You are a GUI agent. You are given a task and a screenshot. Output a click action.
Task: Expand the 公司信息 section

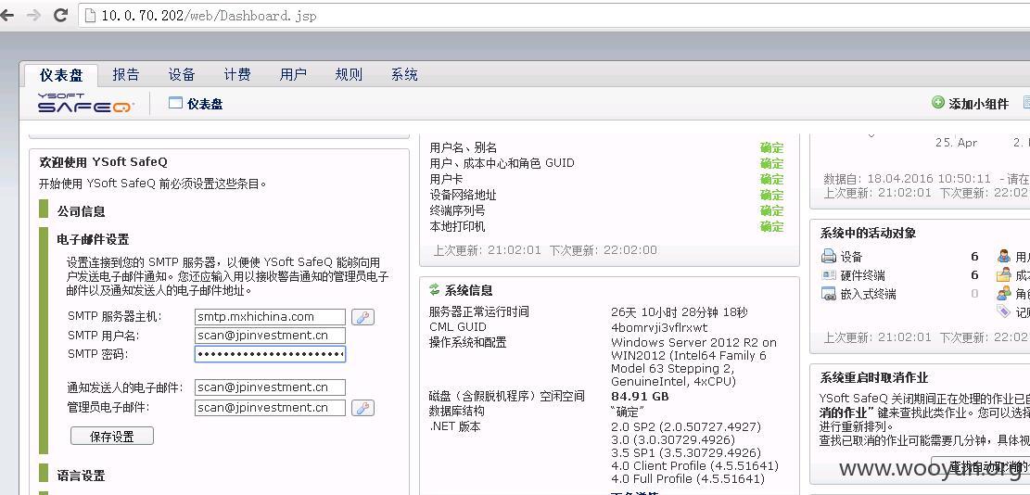pos(81,211)
